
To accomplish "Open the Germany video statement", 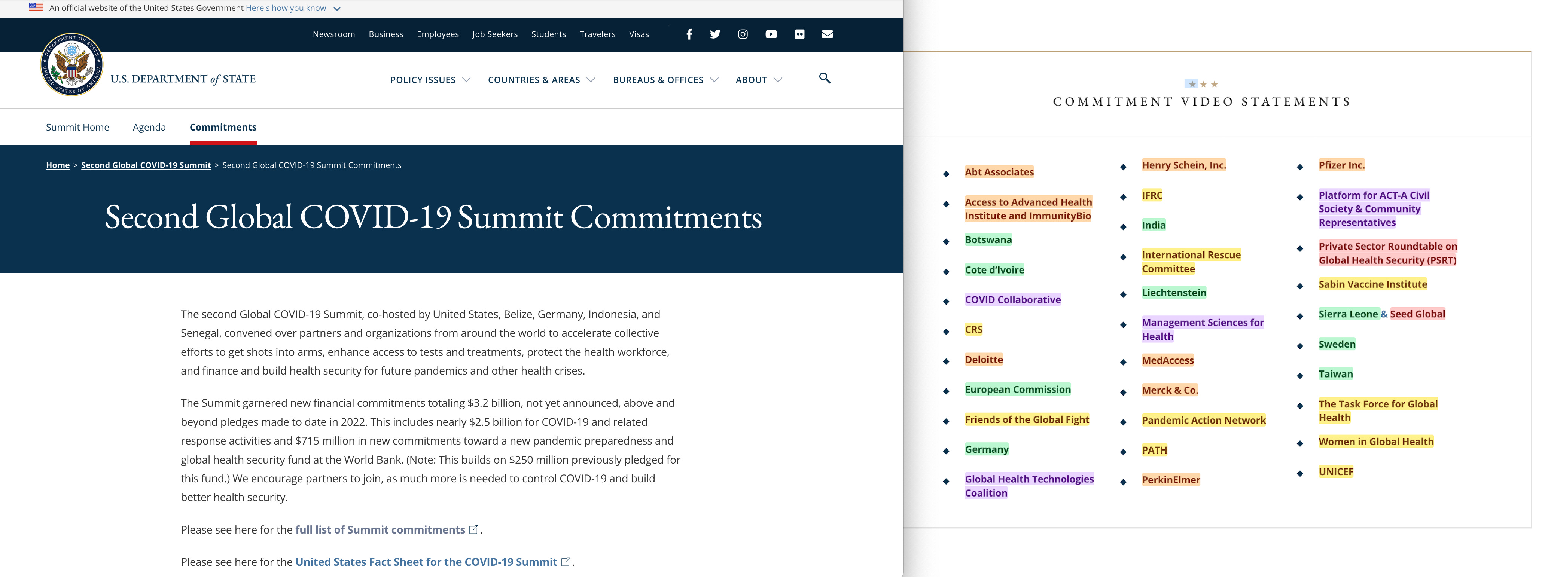I will (987, 450).
